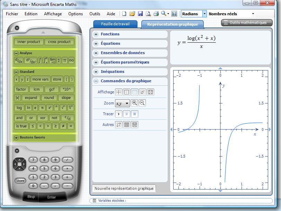281x211 pixels.
Task: Stop the graph tracer
Action: [x=134, y=114]
